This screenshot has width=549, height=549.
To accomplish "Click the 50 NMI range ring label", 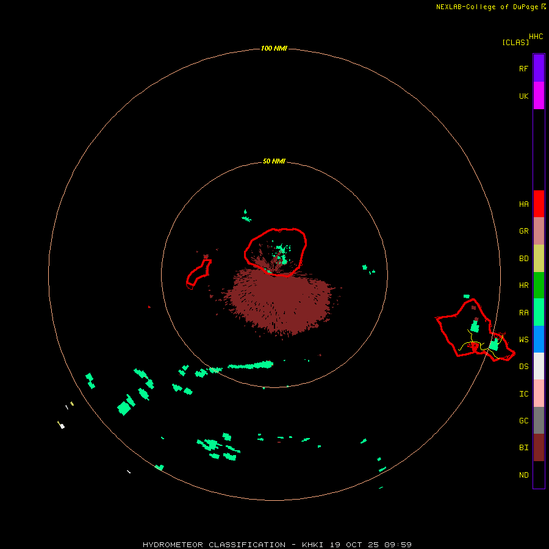I will [x=274, y=161].
